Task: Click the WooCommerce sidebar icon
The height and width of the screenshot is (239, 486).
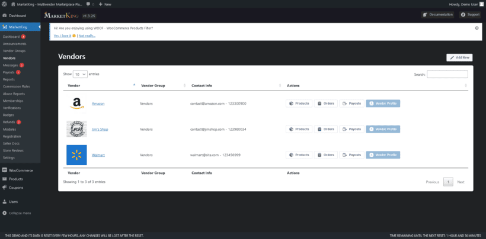Action: [x=5, y=170]
